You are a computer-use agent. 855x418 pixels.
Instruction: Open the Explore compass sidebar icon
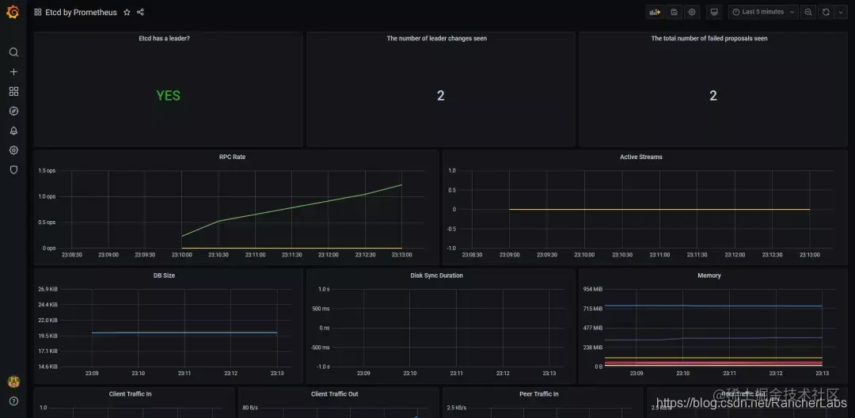coord(13,111)
